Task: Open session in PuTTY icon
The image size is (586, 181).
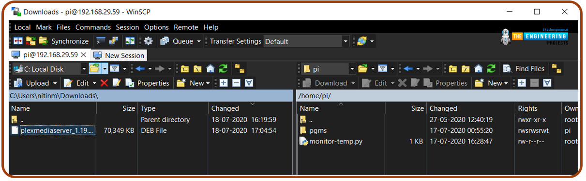Action: (114, 41)
